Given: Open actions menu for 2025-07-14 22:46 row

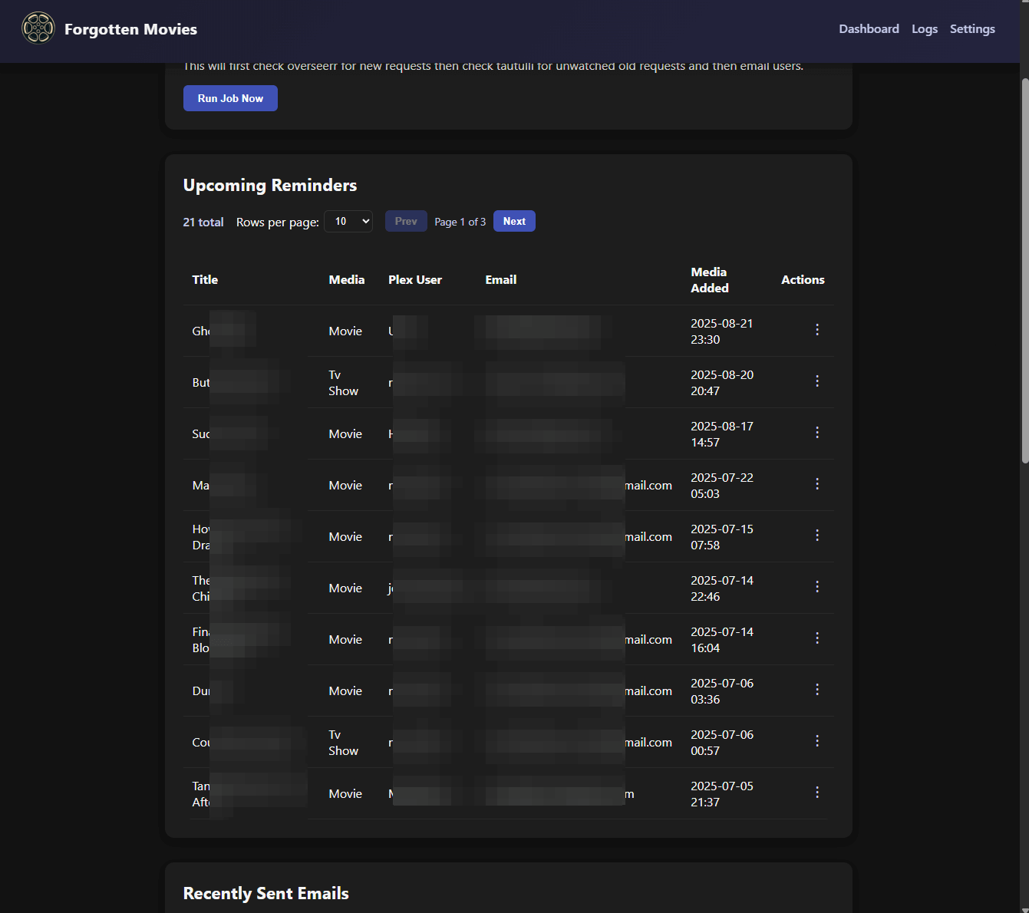Looking at the screenshot, I should 817,587.
